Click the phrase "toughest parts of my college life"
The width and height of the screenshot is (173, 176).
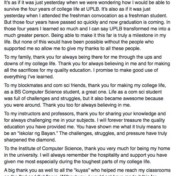pyautogui.click(x=112, y=162)
